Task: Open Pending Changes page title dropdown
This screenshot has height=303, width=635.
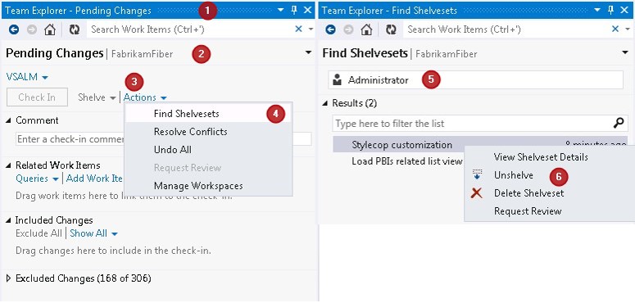Action: click(308, 52)
